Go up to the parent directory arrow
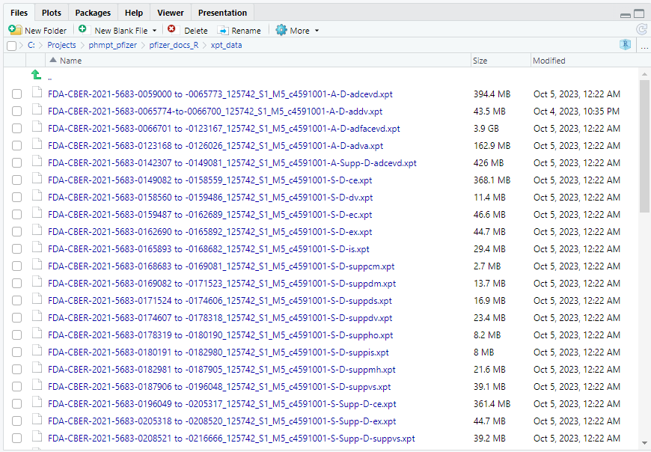This screenshot has width=651, height=452. [x=36, y=76]
